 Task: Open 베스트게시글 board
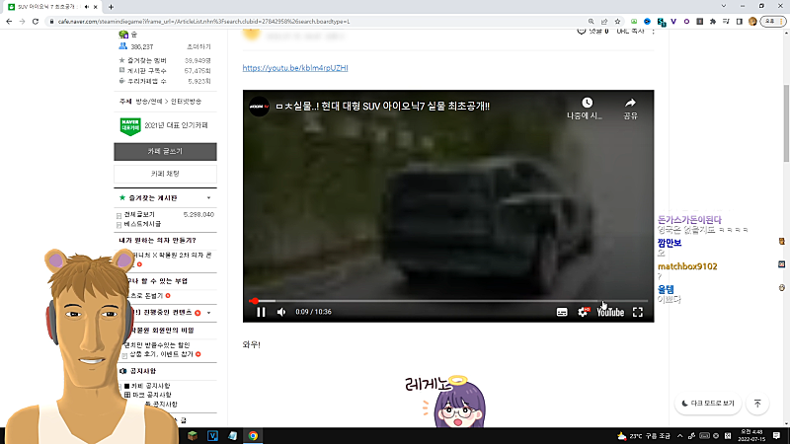point(142,224)
